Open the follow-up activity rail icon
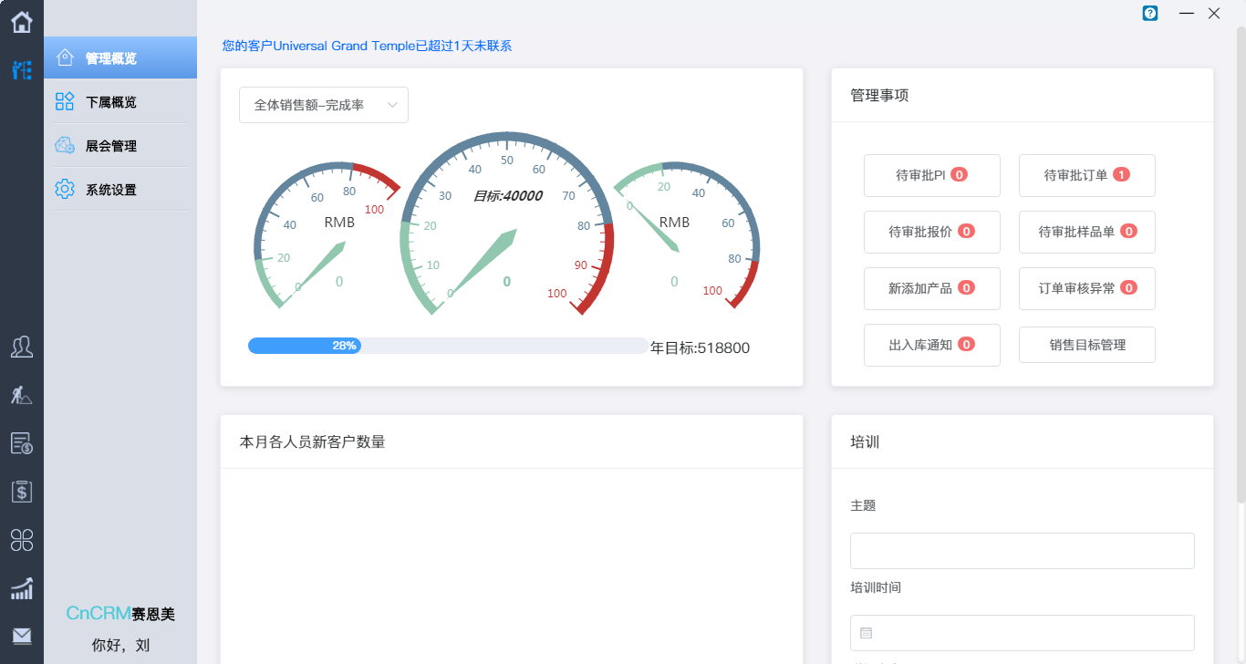1246x664 pixels. [x=22, y=395]
